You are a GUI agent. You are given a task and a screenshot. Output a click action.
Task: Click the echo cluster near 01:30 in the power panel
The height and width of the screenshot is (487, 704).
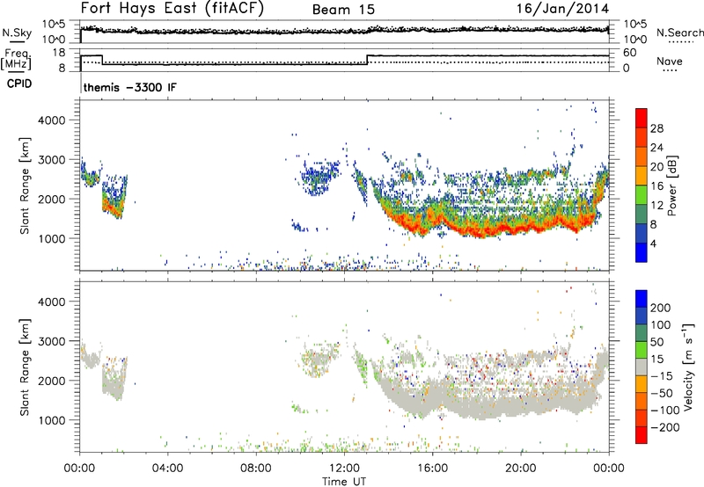(x=114, y=197)
